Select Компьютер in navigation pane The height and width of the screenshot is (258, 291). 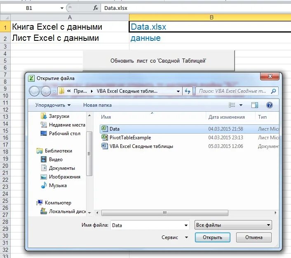(58, 203)
